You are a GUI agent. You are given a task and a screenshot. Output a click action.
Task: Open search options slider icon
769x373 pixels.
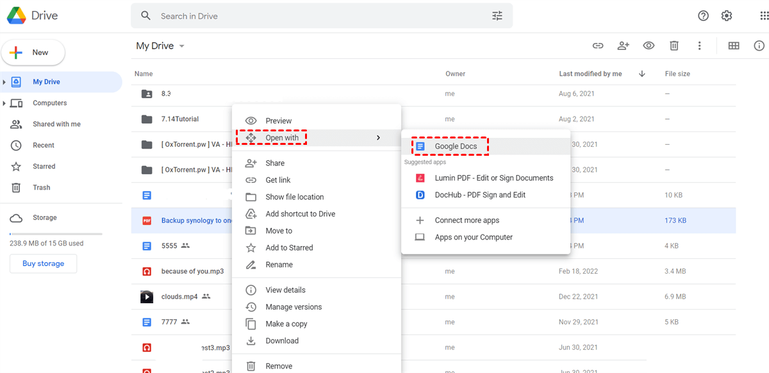[497, 16]
